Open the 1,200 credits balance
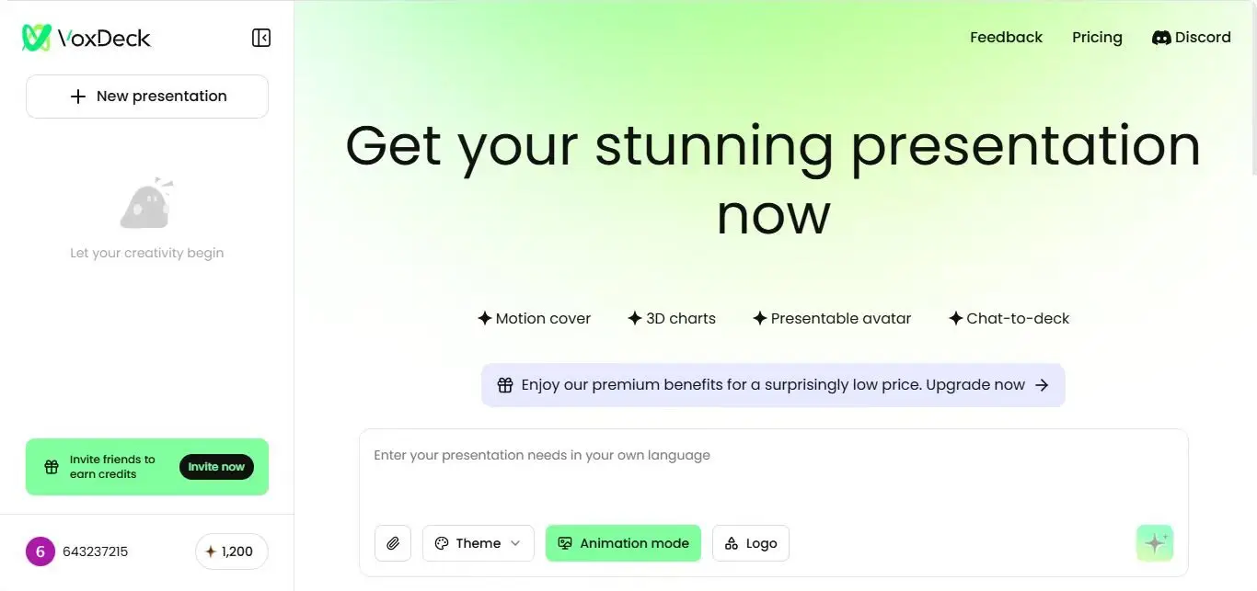Screen dimensions: 1257x591 tap(231, 551)
